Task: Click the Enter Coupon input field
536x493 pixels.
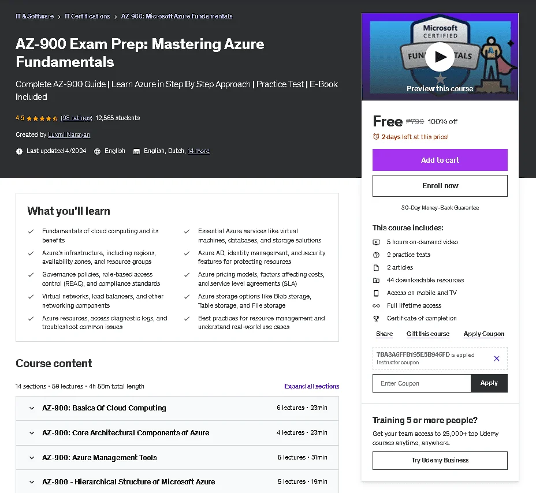Action: (422, 383)
